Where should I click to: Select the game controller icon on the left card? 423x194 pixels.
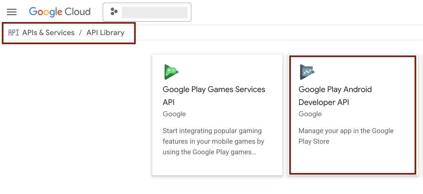pos(171,72)
